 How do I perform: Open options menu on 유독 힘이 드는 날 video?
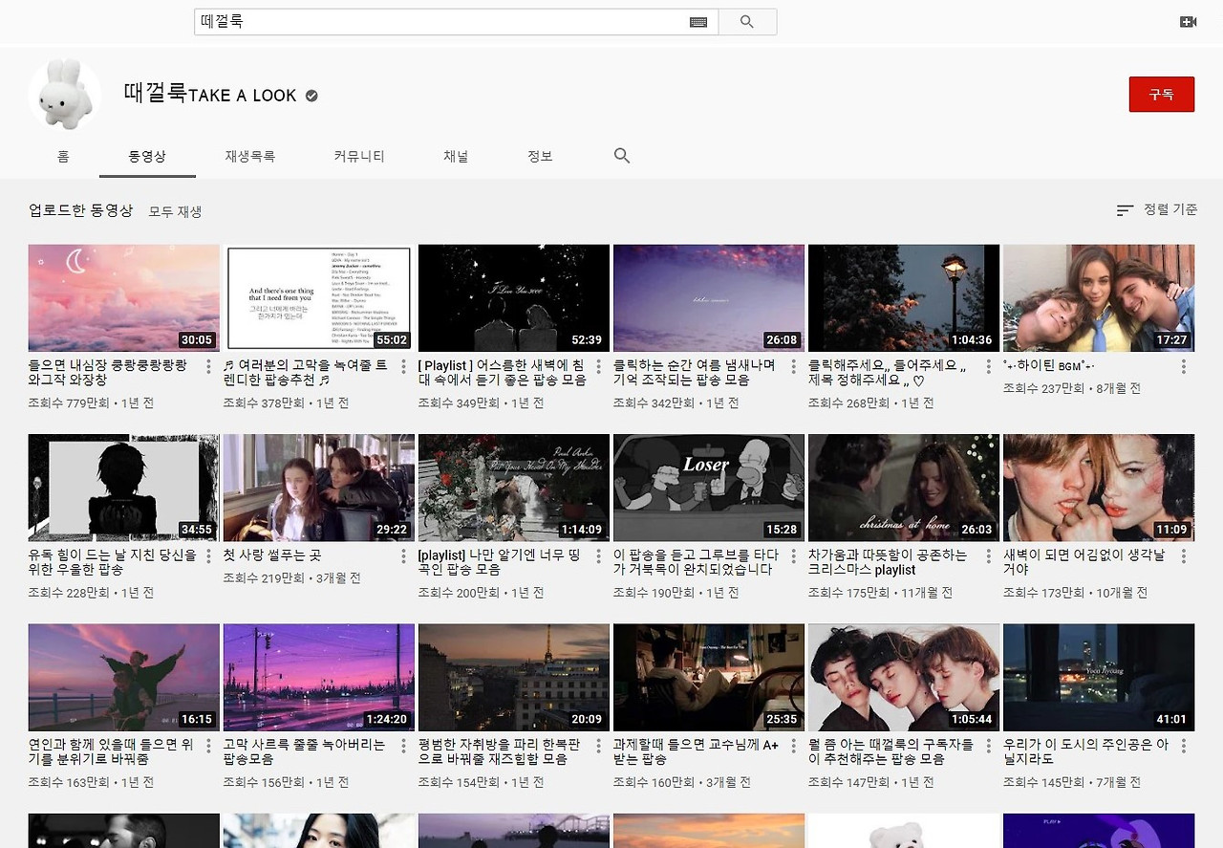coord(208,555)
